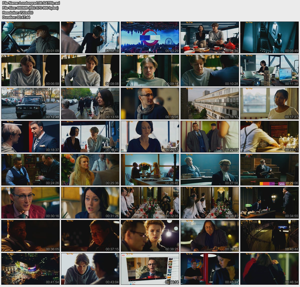
Task: Open the barrister in wig frame at 00:27:56
Action: [x=209, y=170]
